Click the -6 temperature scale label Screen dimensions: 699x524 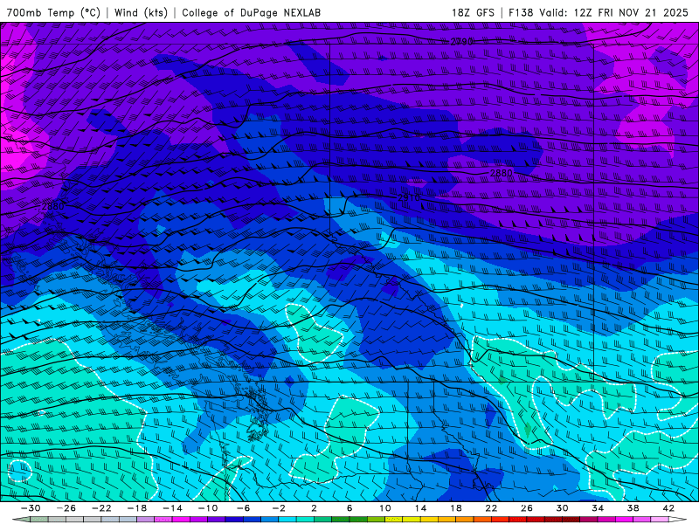click(243, 508)
